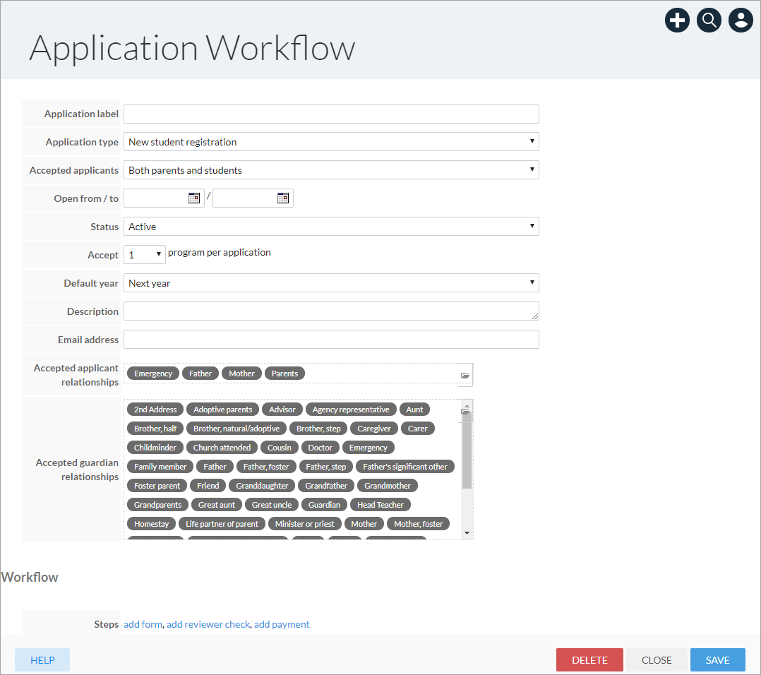Select the Emergency tag in applicant relationships
This screenshot has width=761, height=675.
click(x=153, y=374)
